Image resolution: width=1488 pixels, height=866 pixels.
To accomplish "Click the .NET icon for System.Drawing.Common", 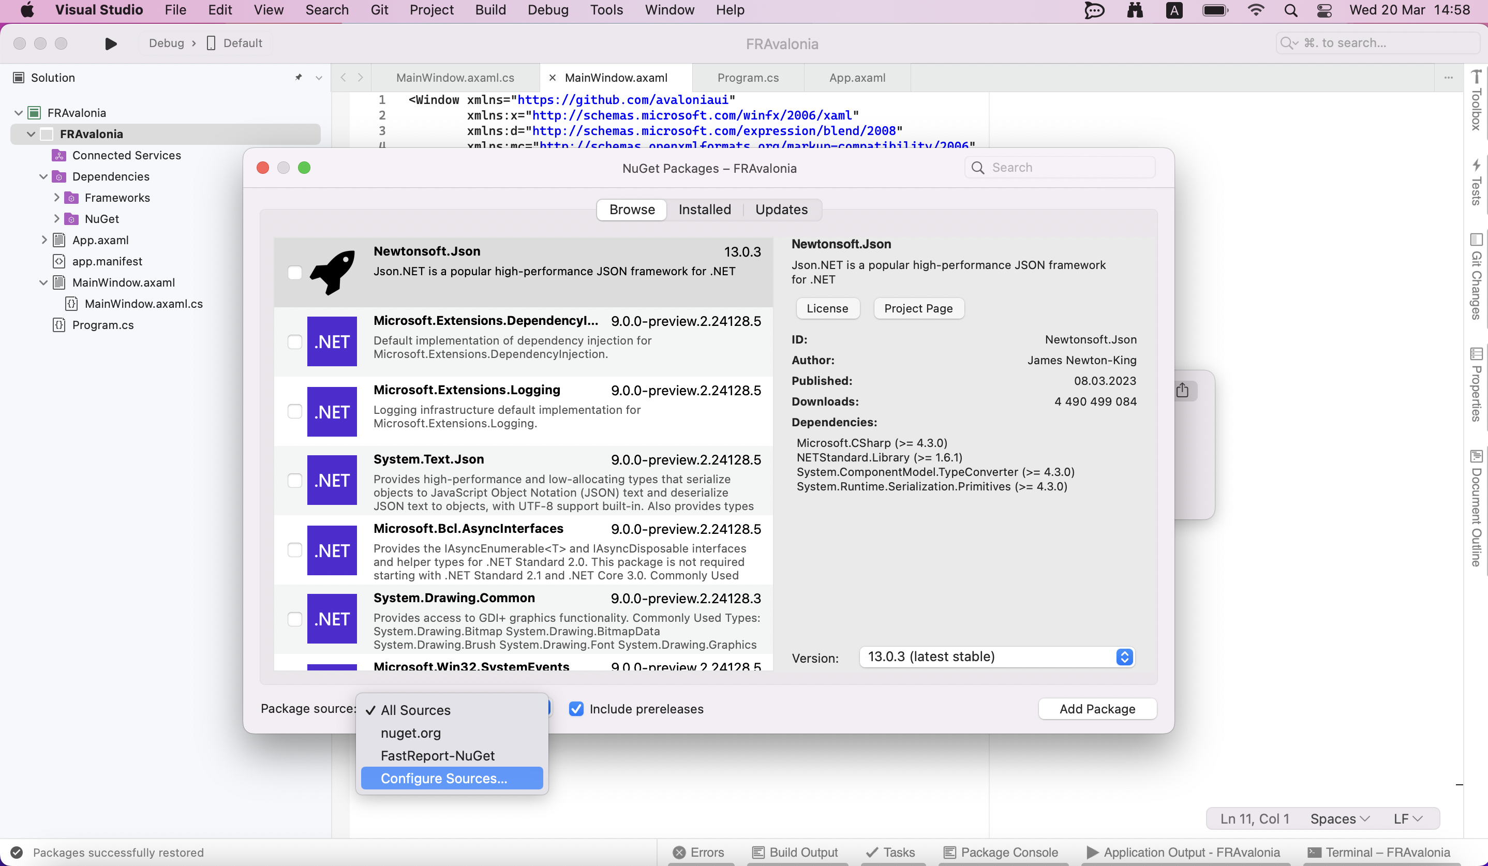I will coord(332,619).
